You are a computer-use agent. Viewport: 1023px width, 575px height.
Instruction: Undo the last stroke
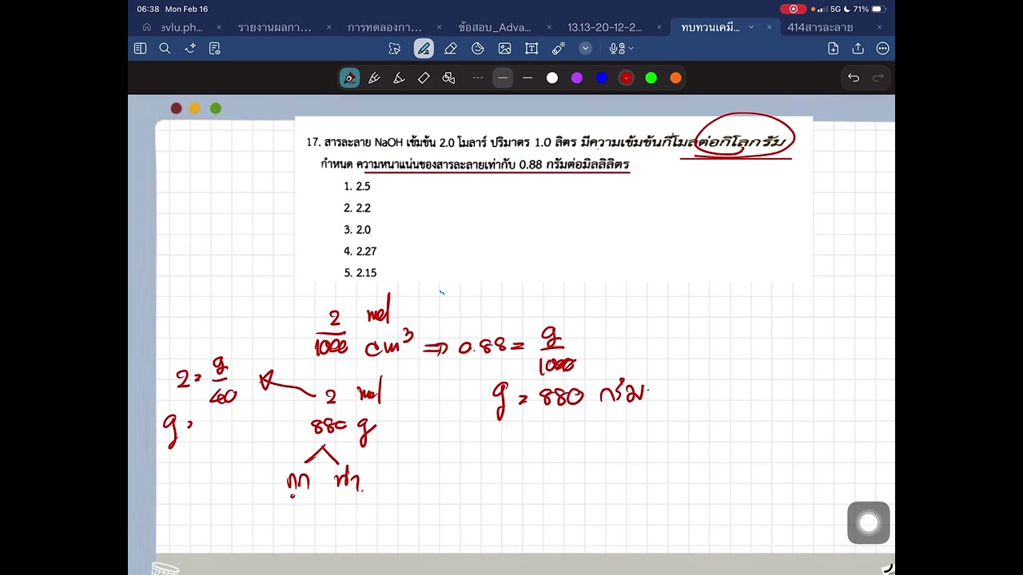[854, 77]
